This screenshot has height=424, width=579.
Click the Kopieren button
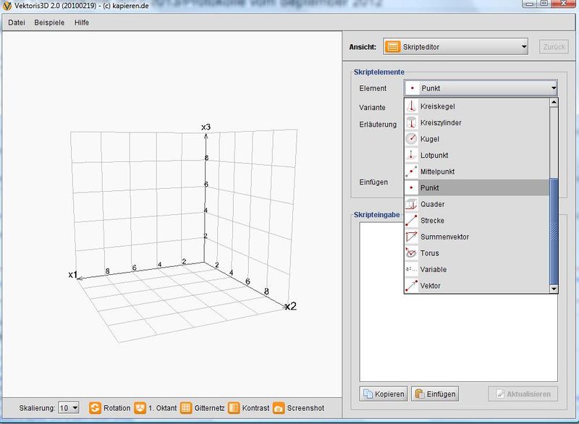tap(384, 394)
